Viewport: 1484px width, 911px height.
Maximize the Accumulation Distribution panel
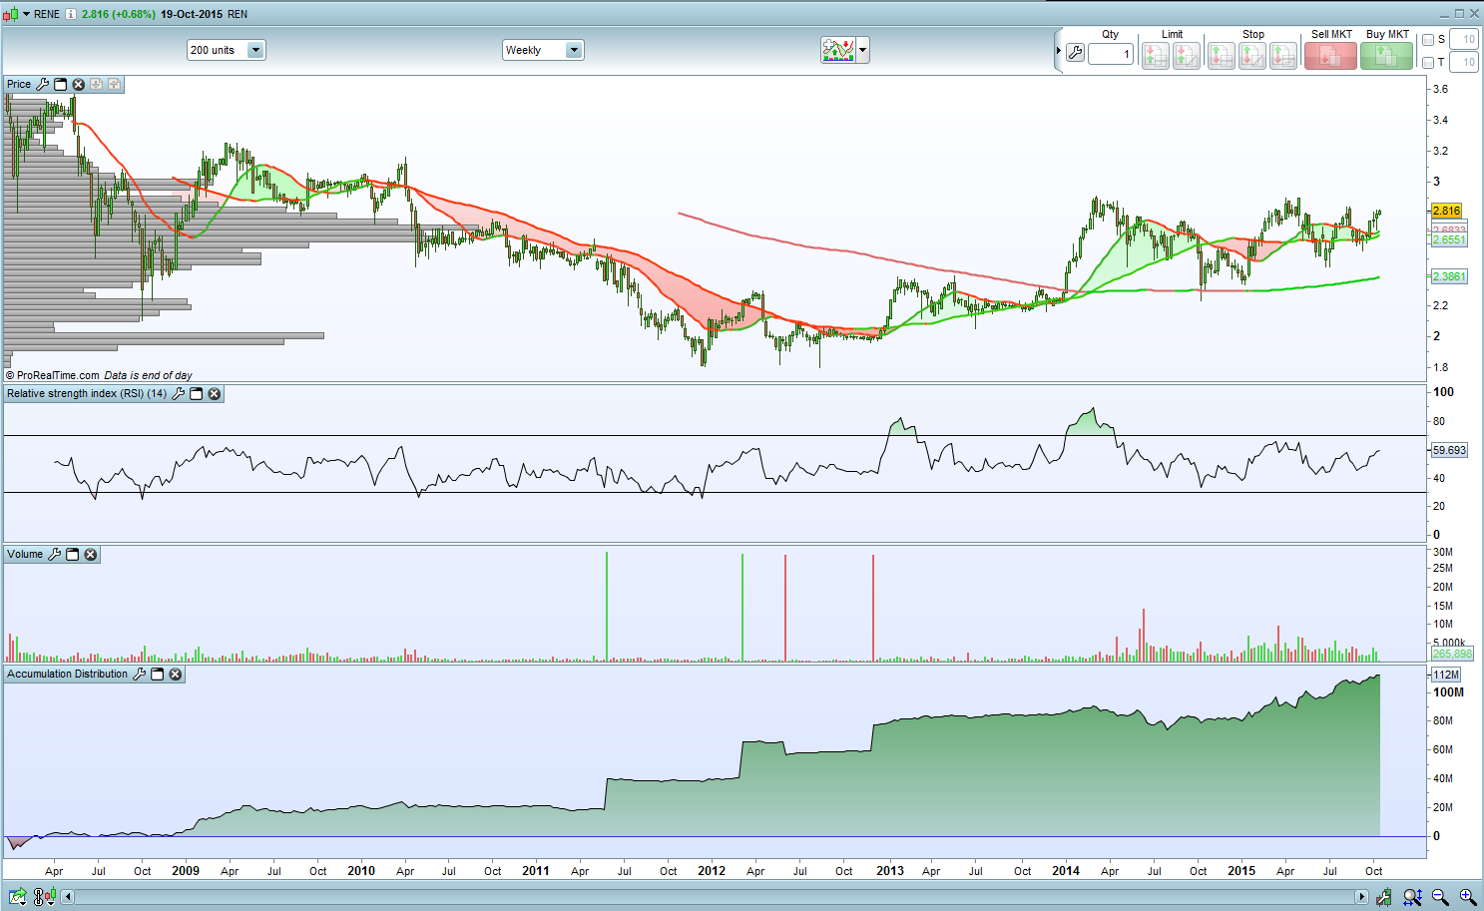pos(157,675)
